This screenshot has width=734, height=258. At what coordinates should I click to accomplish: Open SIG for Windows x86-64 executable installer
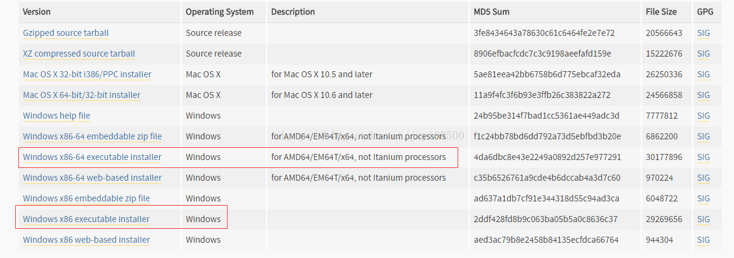703,157
